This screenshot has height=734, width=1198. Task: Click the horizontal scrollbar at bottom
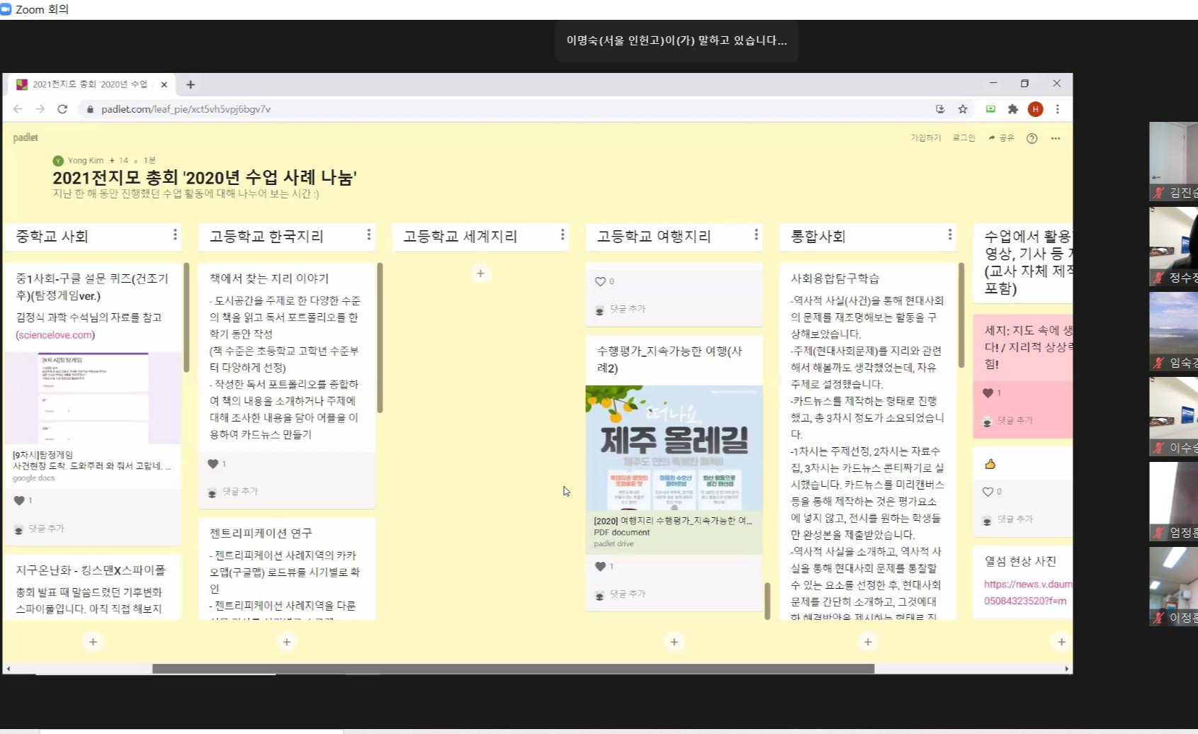[x=513, y=669]
